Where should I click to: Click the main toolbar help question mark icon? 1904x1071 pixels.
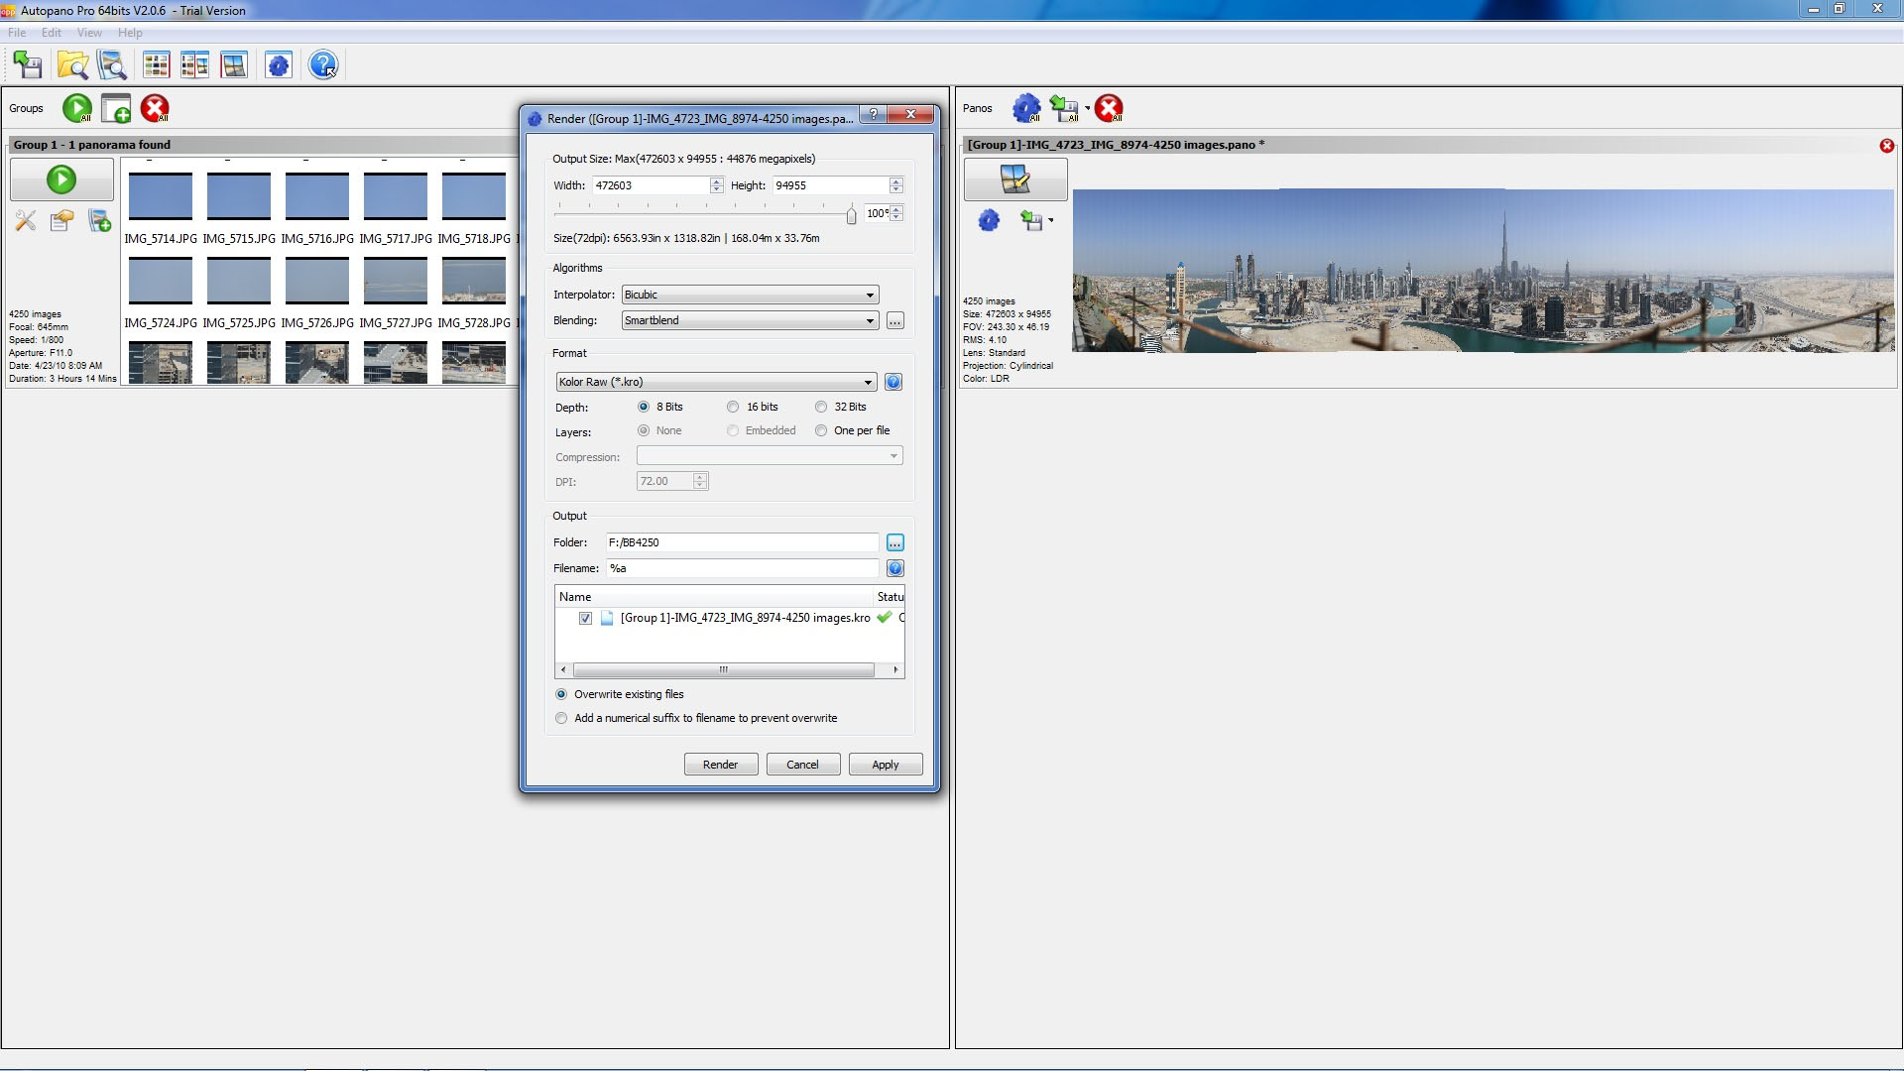322,65
